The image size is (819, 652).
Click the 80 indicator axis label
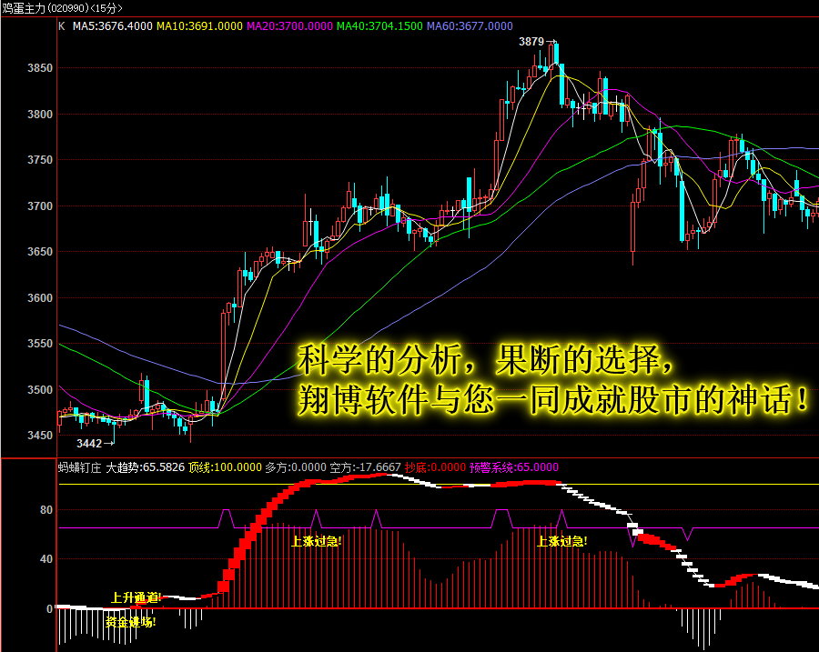tap(46, 510)
